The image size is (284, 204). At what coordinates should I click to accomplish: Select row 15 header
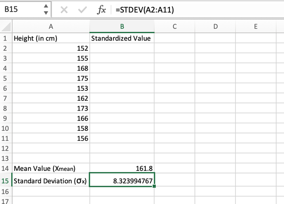(5, 181)
